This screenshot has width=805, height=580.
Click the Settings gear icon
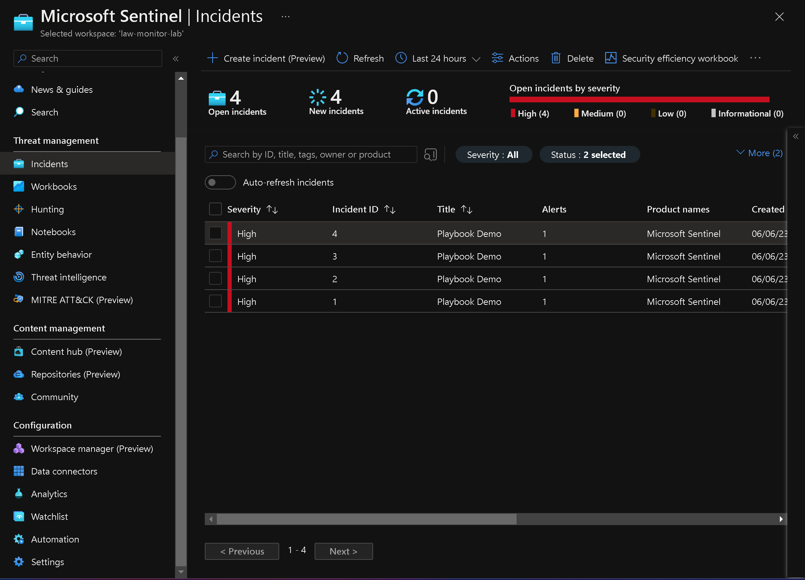[19, 562]
